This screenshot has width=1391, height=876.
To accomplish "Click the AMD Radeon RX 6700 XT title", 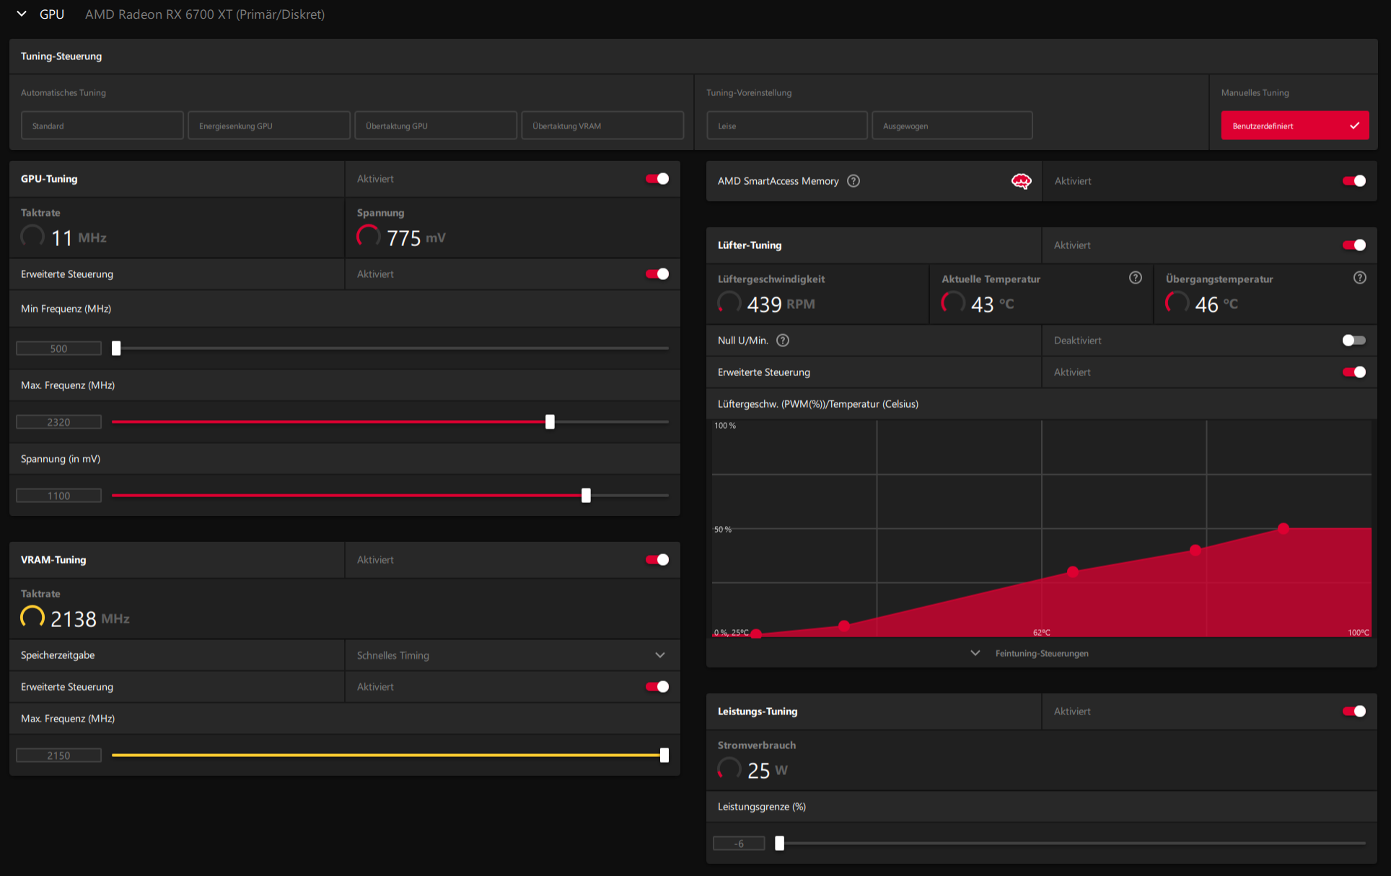I will [205, 14].
